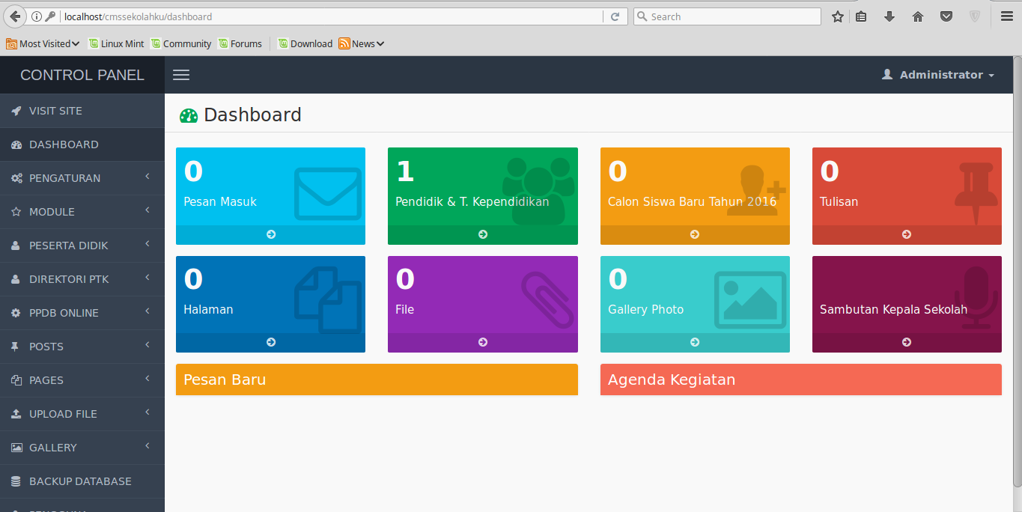This screenshot has width=1022, height=512.
Task: Click the arrow button on Pesan Masuk tile
Action: pyautogui.click(x=270, y=234)
